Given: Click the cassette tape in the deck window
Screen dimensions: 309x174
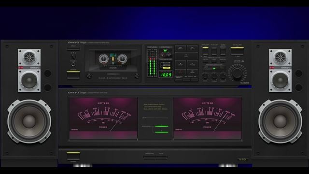Looking at the screenshot, I should pyautogui.click(x=113, y=60).
